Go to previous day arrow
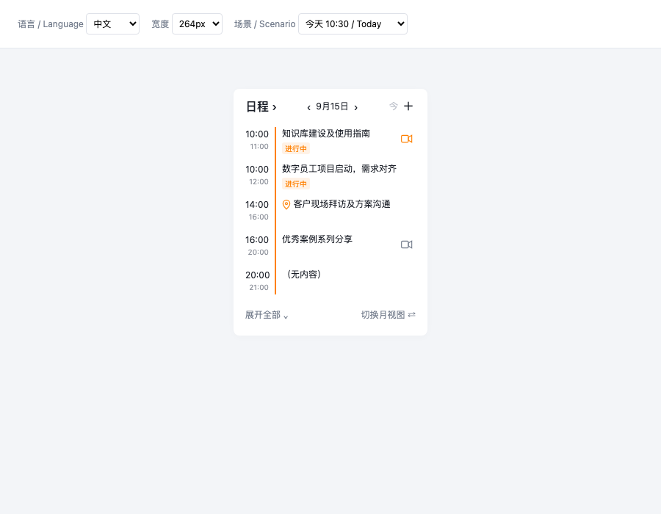The image size is (661, 514). pyautogui.click(x=308, y=107)
